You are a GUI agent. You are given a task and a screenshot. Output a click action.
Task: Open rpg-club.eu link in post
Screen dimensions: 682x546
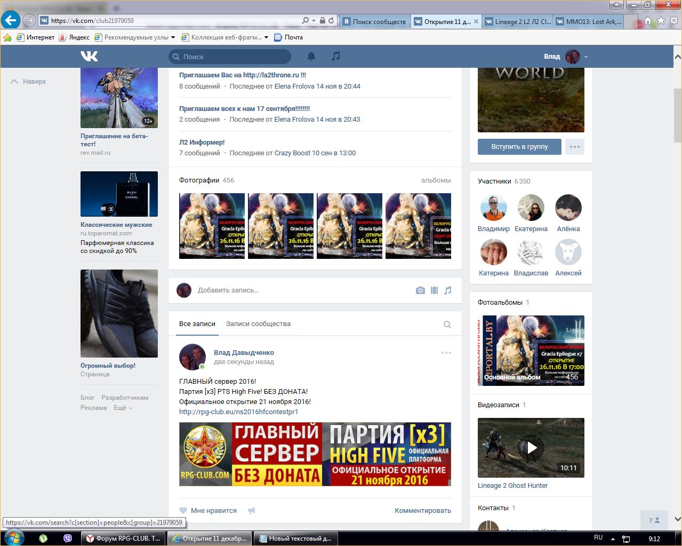click(x=238, y=412)
